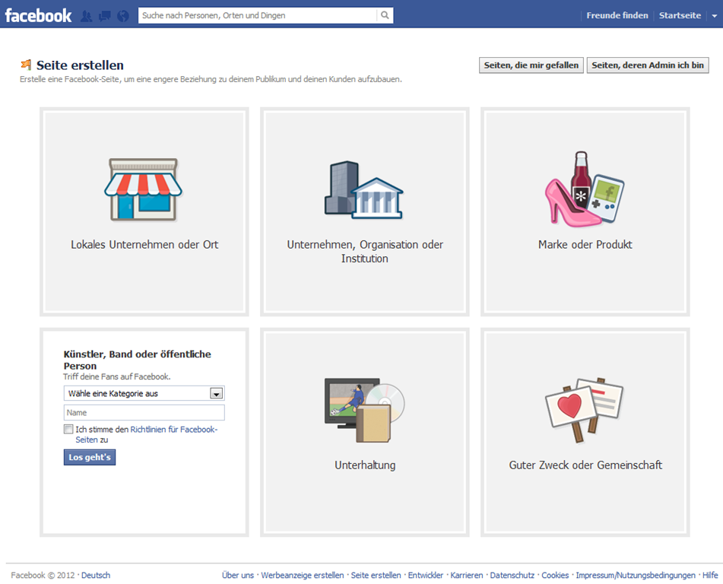The width and height of the screenshot is (723, 584).
Task: Open the messages icon in header
Action: pyautogui.click(x=105, y=16)
